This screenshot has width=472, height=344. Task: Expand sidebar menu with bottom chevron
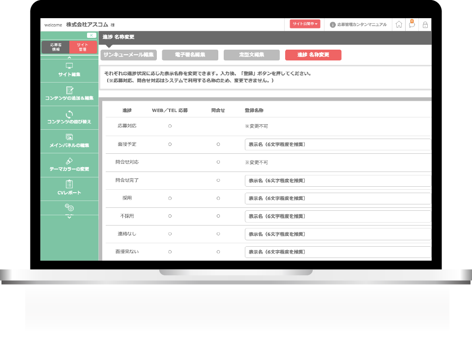coord(69,217)
